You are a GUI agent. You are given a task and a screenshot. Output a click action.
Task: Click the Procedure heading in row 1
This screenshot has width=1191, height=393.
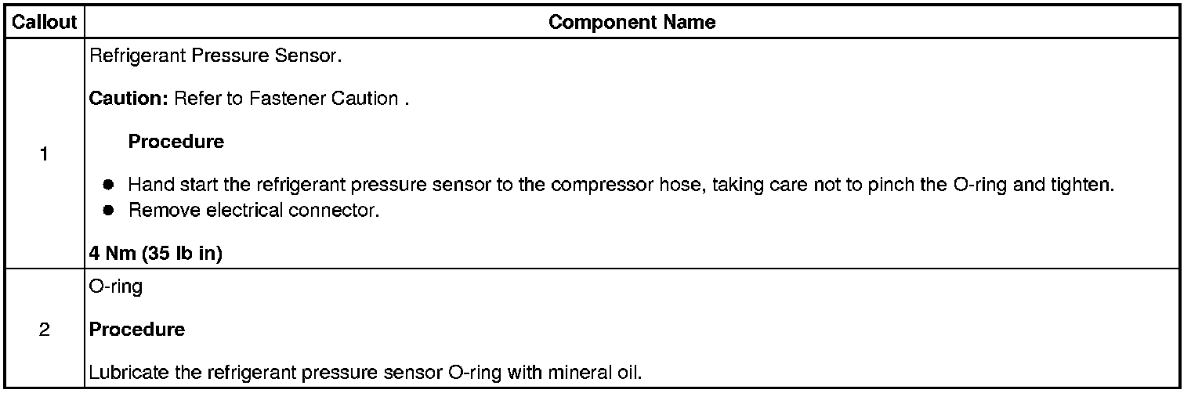(176, 142)
